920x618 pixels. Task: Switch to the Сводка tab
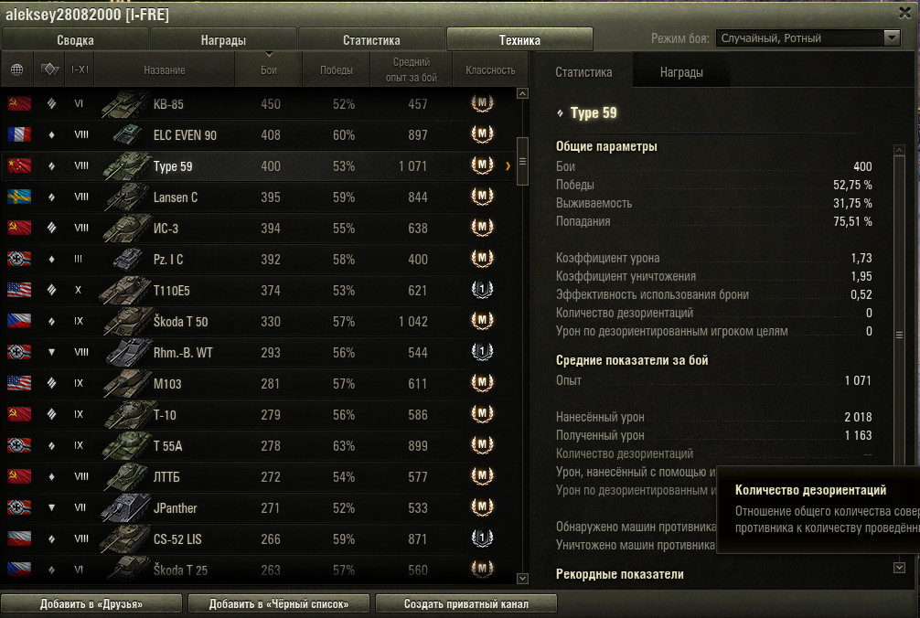(75, 40)
